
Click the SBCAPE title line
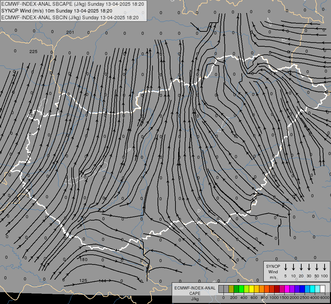(73, 4)
